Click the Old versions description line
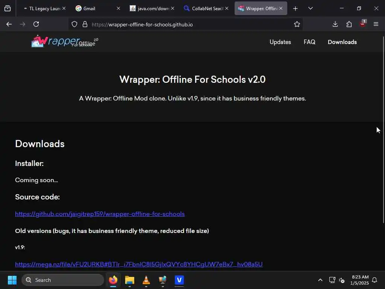Image resolution: width=385 pixels, height=289 pixels. pyautogui.click(x=112, y=231)
